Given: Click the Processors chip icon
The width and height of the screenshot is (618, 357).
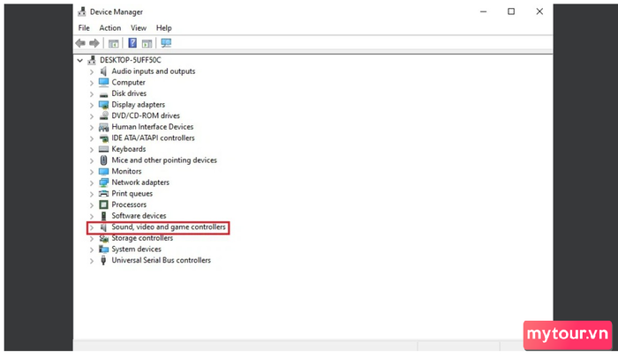Looking at the screenshot, I should (x=103, y=205).
